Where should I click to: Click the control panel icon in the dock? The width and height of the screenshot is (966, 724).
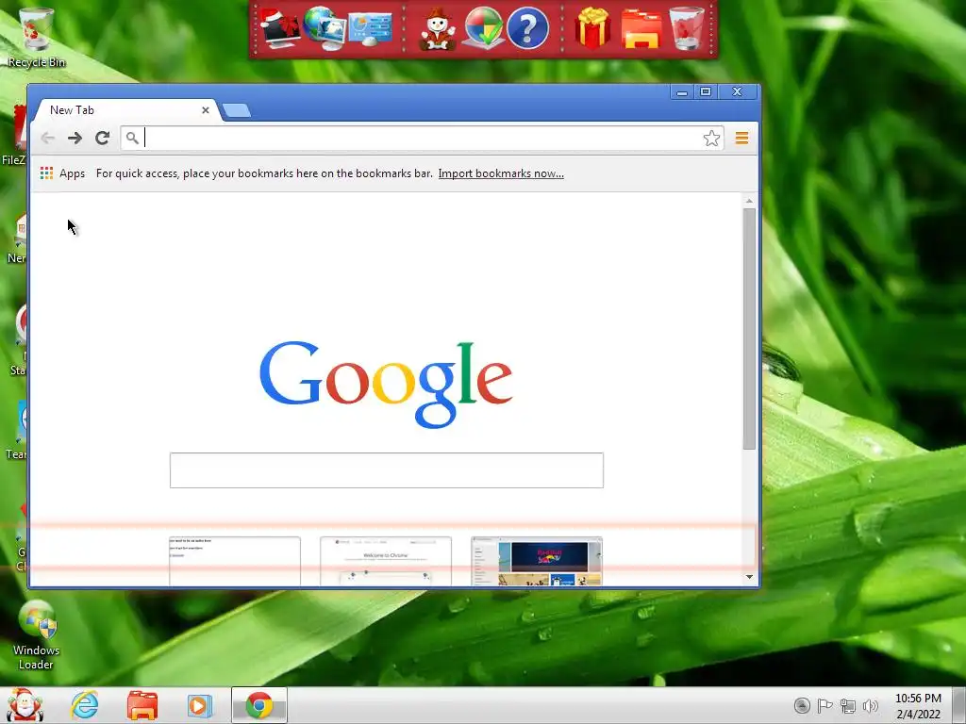click(x=370, y=29)
